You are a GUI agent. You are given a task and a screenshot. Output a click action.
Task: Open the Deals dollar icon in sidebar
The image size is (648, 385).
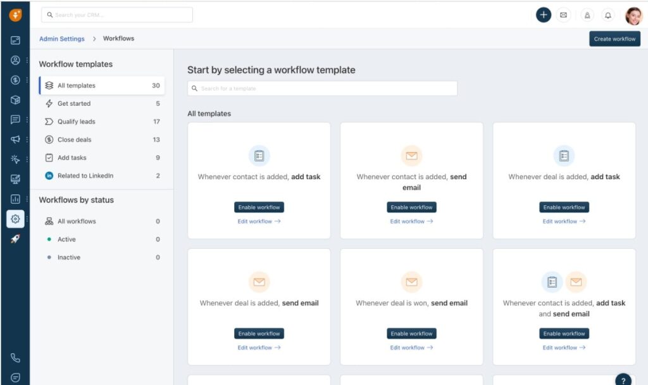coord(15,80)
